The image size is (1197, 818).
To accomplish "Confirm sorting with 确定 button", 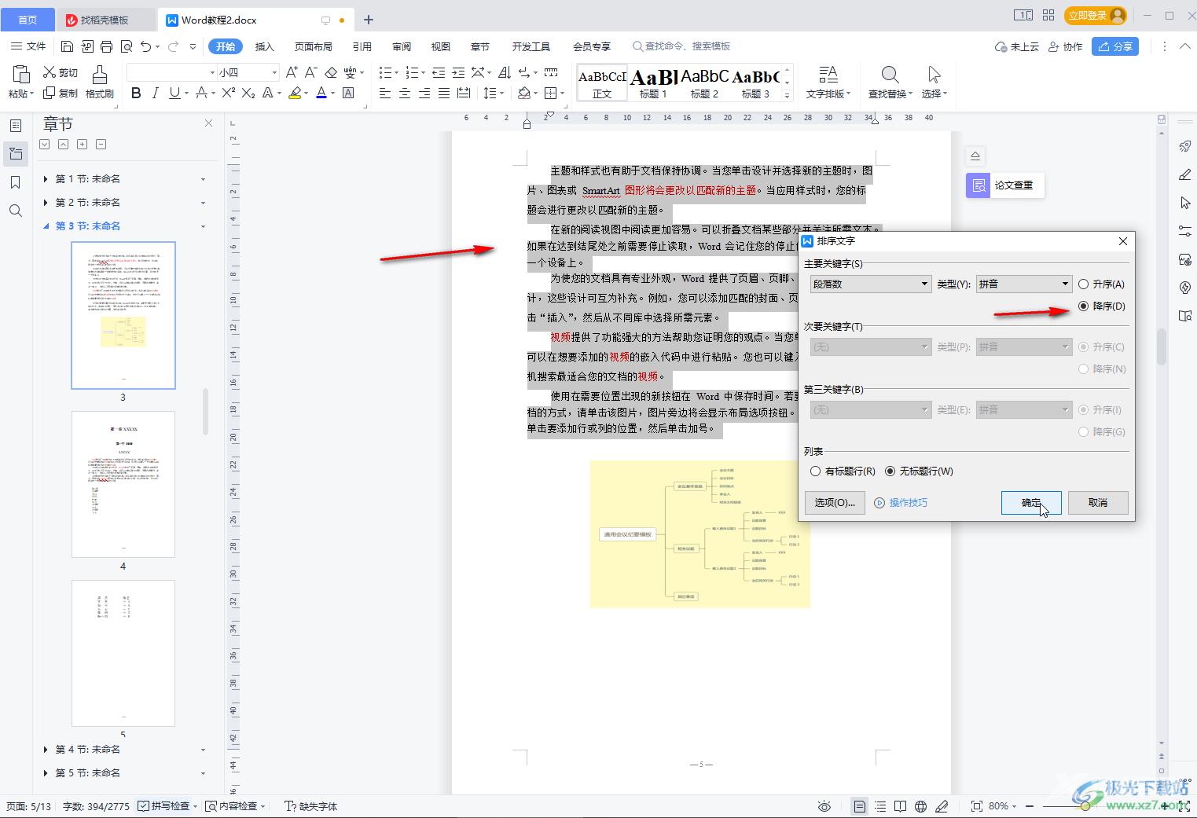I will 1031,503.
